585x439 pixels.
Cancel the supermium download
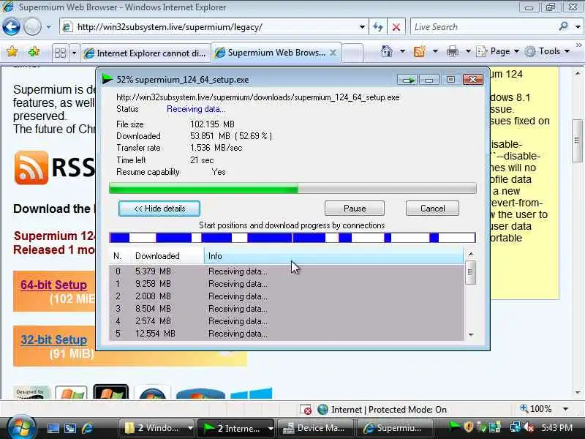432,209
